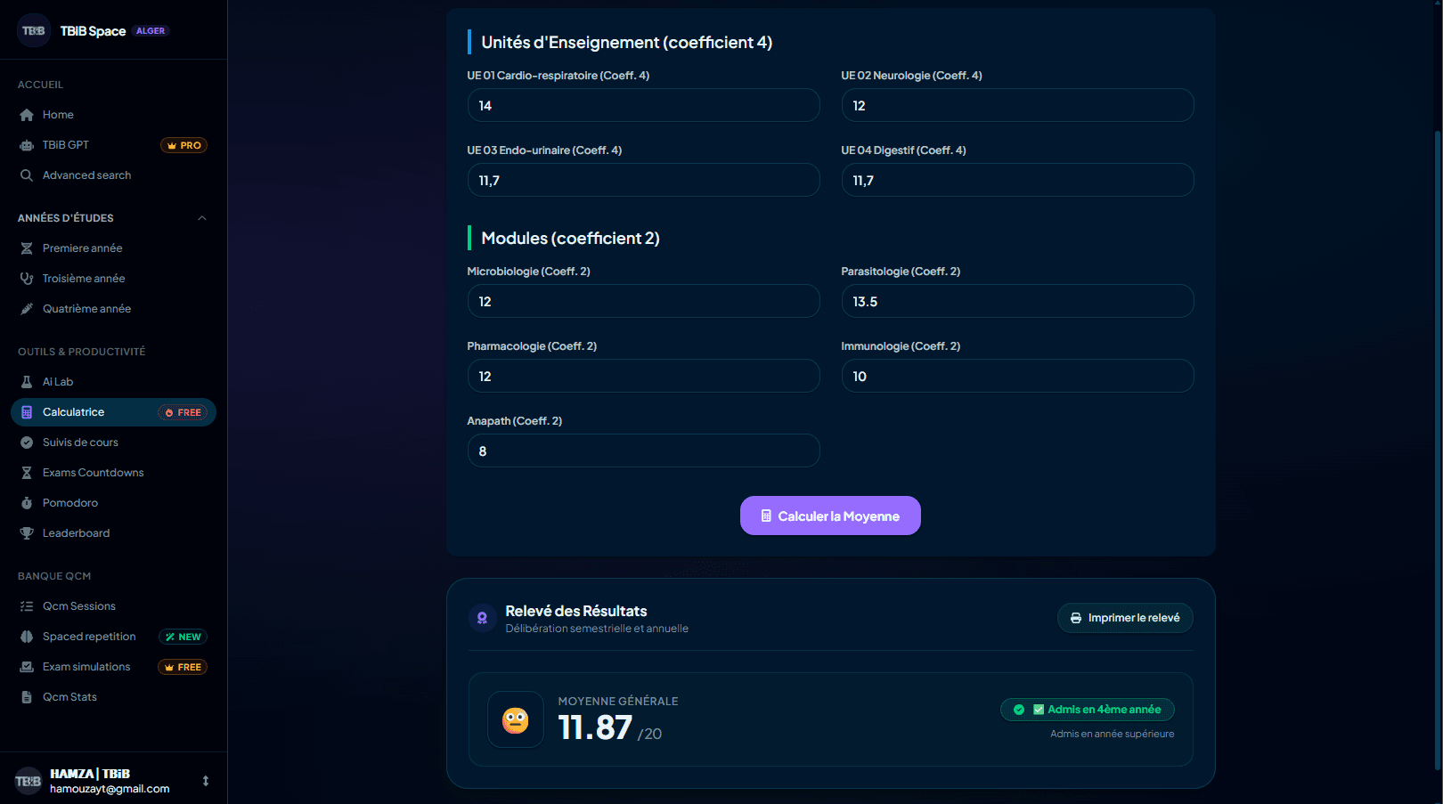Screen dimensions: 1443x804
Task: Click the Troisième année stethoscope icon
Action: tap(27, 279)
